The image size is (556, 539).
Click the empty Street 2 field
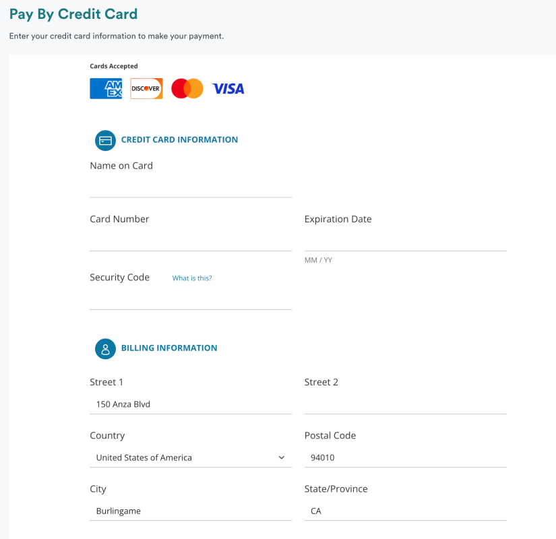405,404
